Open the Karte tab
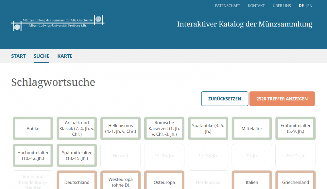 65,56
